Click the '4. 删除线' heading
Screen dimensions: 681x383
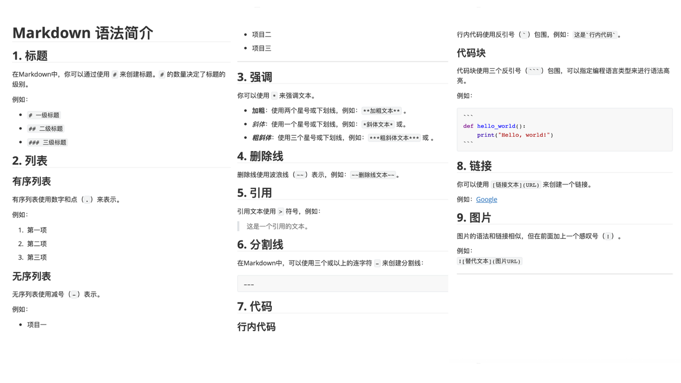click(260, 156)
